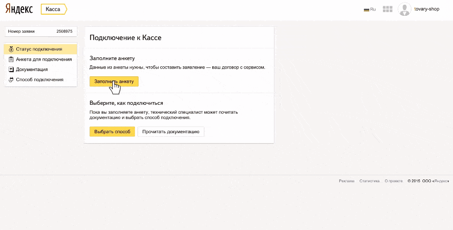The image size is (453, 230).
Task: Click the language flag icon next to Ru
Action: 366,9
